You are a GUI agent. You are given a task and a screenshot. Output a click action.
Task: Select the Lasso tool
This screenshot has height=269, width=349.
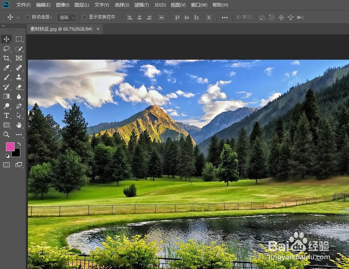pos(6,49)
